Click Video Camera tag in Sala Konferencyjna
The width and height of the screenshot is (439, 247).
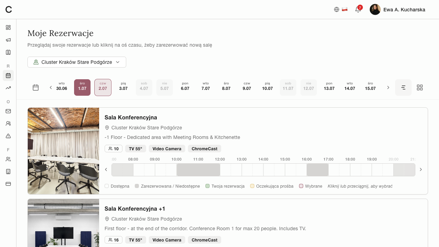[x=167, y=149]
